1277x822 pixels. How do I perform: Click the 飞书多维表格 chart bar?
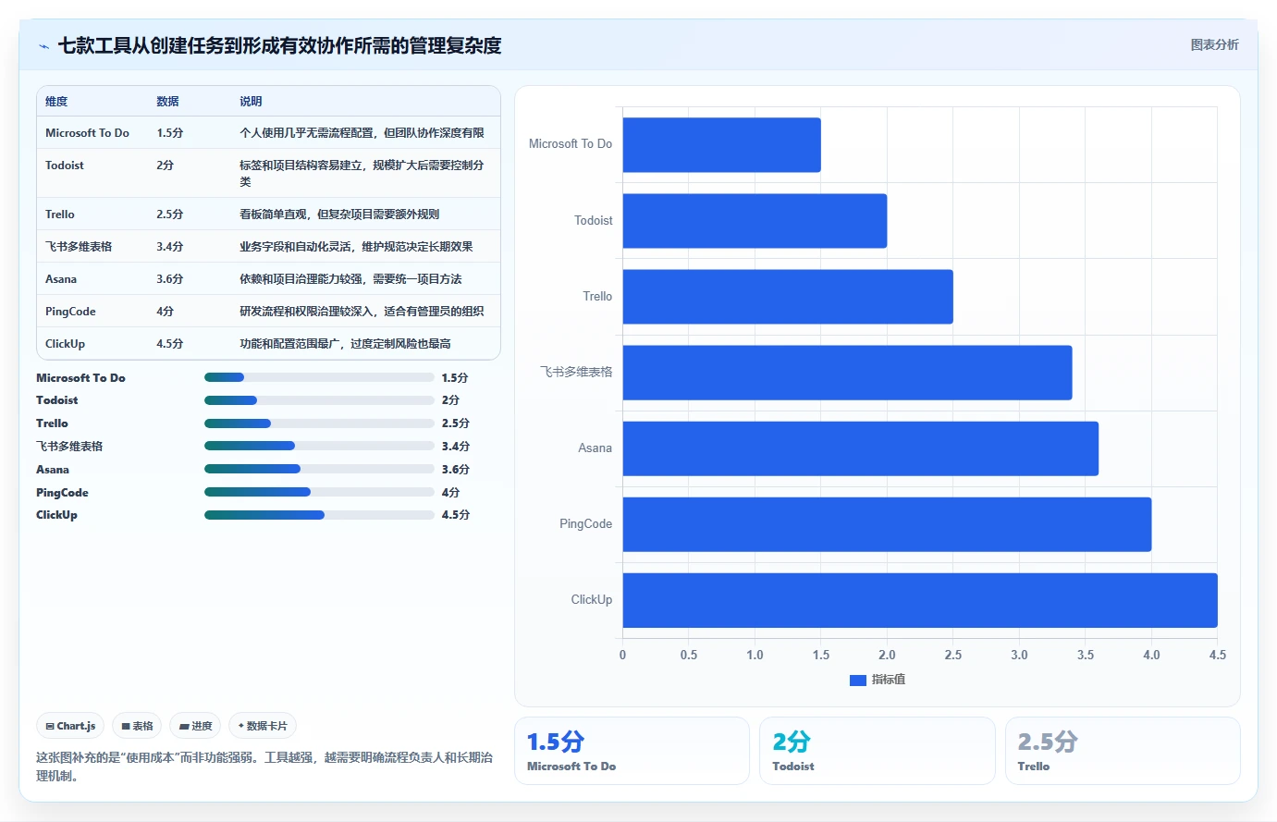coord(847,373)
